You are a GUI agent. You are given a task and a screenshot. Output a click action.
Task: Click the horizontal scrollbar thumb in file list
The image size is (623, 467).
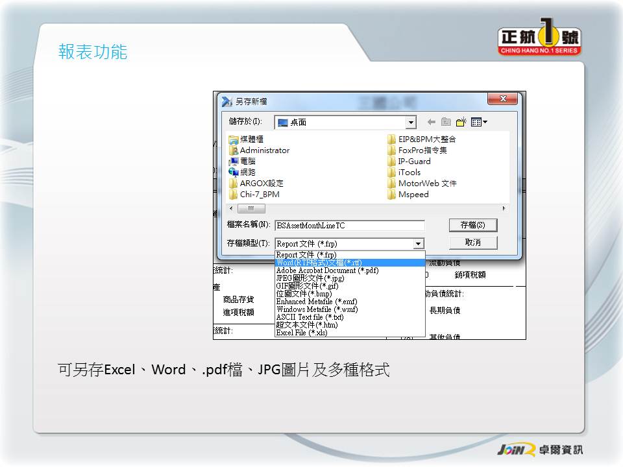click(x=251, y=209)
